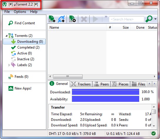Switch to the Files tab

(x=138, y=84)
